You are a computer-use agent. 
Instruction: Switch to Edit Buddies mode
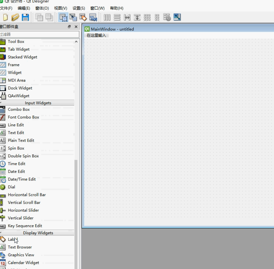(83, 17)
